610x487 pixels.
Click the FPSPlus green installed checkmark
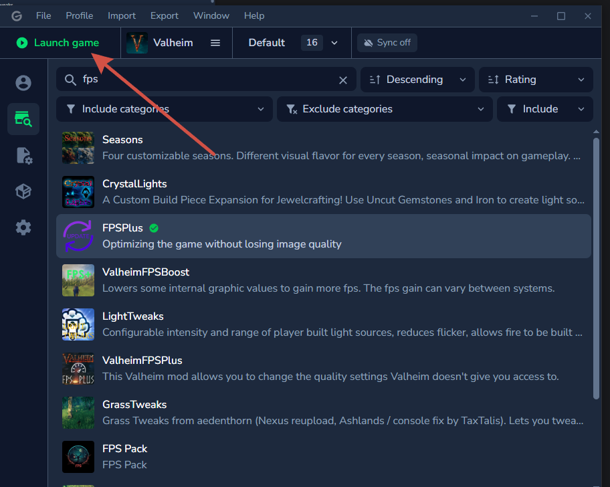pyautogui.click(x=154, y=228)
